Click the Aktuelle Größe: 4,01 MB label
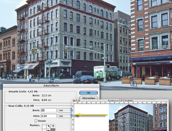 (23, 91)
